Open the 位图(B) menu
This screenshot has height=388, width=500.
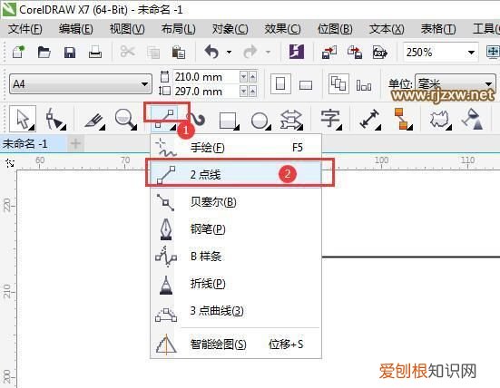pos(335,29)
